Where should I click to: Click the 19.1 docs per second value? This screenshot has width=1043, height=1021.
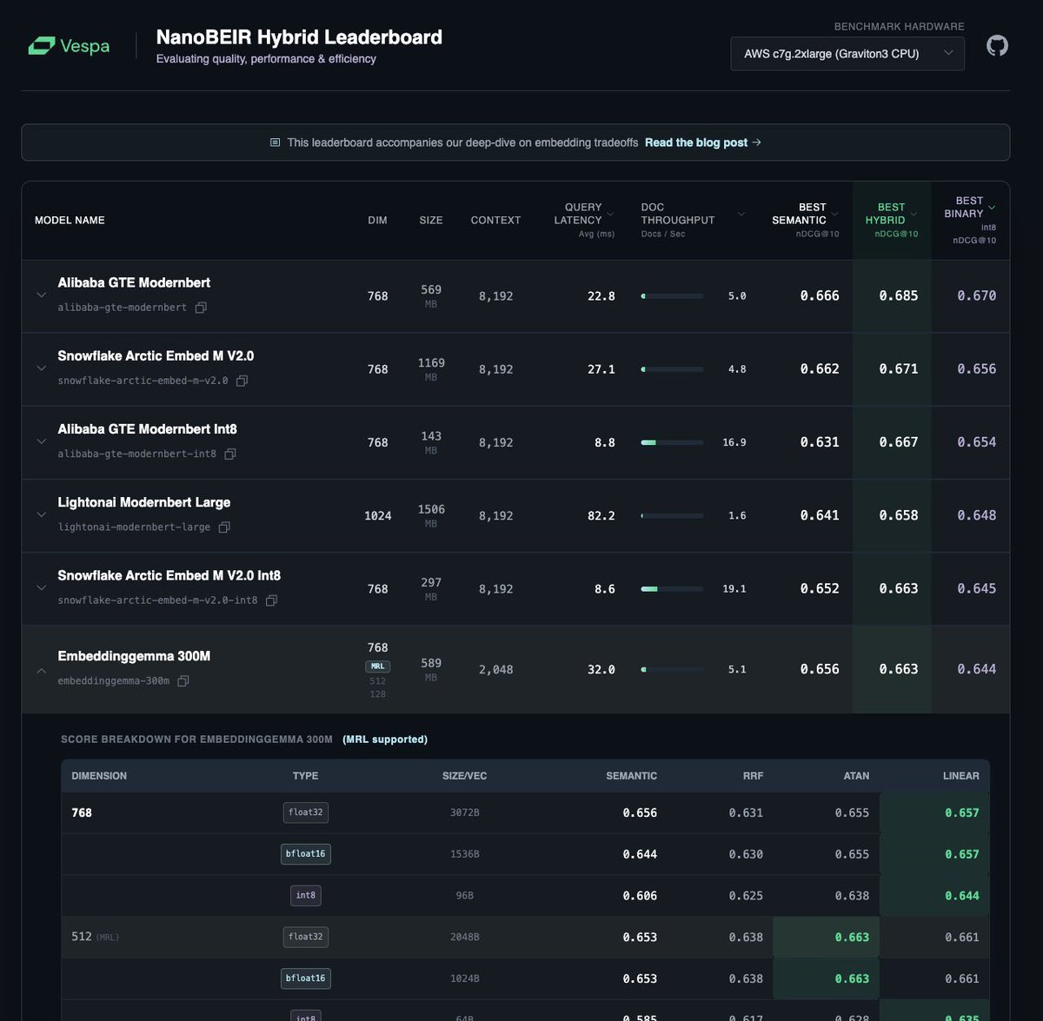click(734, 589)
